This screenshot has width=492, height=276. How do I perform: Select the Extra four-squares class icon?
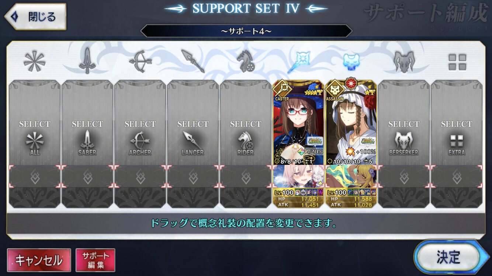coord(457,62)
